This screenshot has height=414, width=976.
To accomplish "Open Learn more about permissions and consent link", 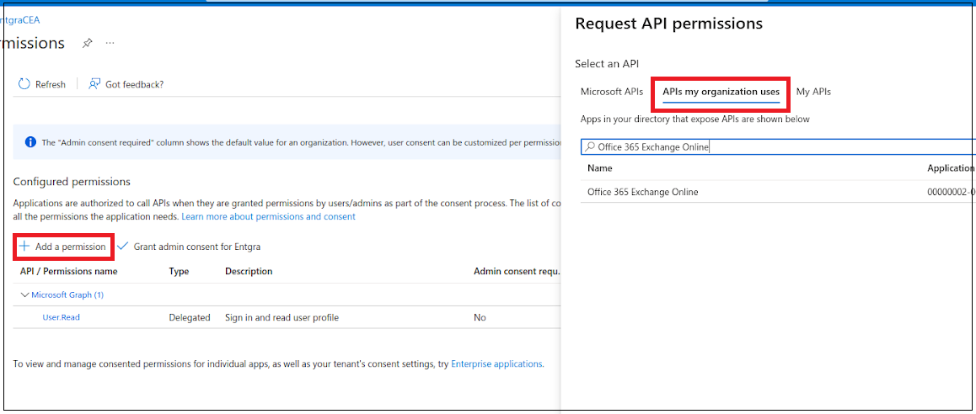I will (268, 216).
